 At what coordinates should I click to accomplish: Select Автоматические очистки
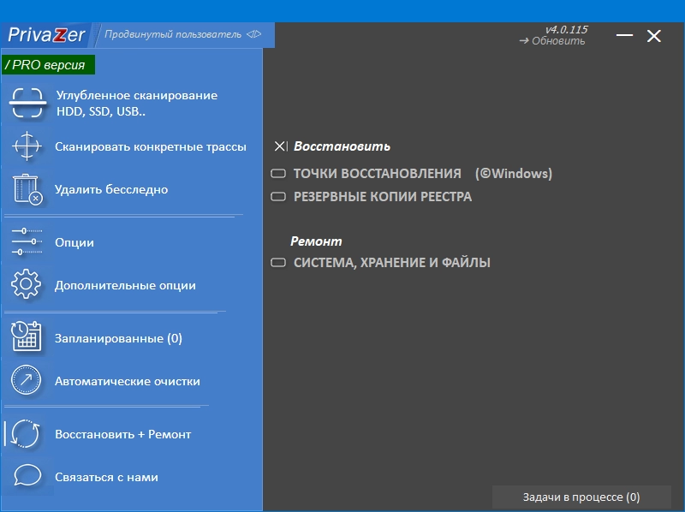tap(127, 381)
